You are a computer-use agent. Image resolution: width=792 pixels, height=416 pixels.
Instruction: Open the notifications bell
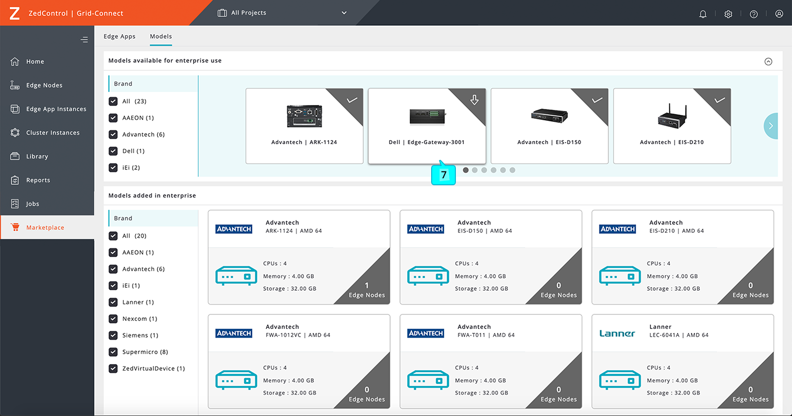[x=703, y=14]
